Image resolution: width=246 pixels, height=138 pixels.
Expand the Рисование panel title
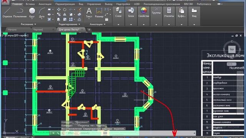(28, 24)
